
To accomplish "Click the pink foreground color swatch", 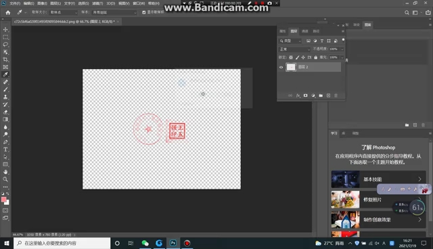I will 3,200.
